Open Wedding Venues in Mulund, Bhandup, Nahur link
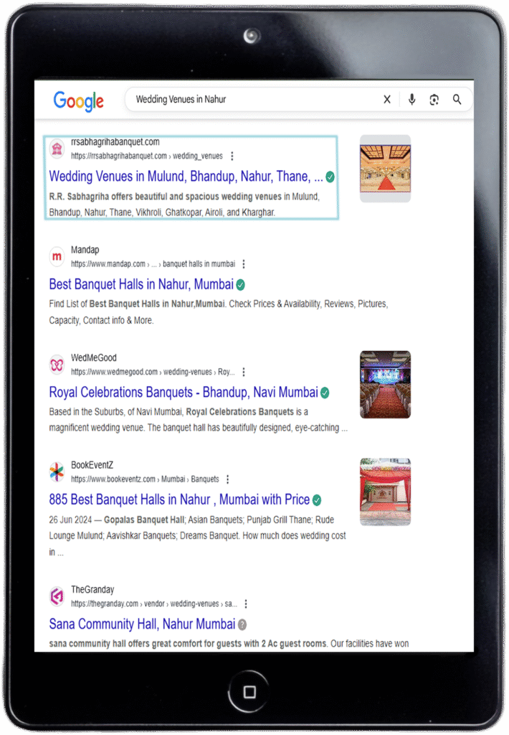Image resolution: width=509 pixels, height=735 pixels. pyautogui.click(x=186, y=177)
